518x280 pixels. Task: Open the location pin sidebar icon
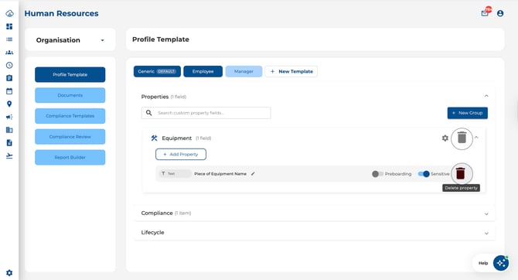[x=9, y=104]
